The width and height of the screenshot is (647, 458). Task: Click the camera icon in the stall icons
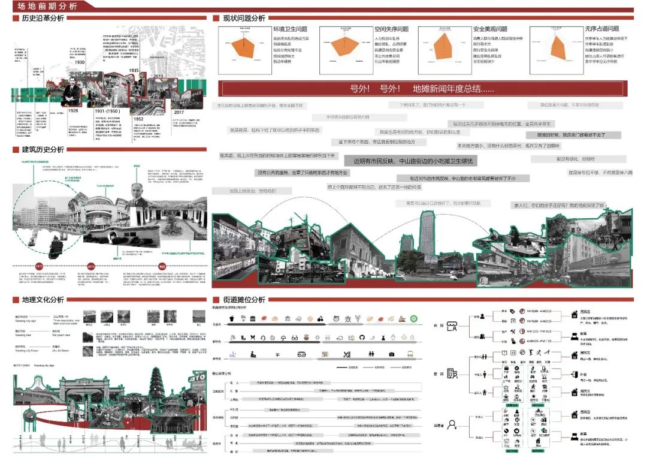391,354
